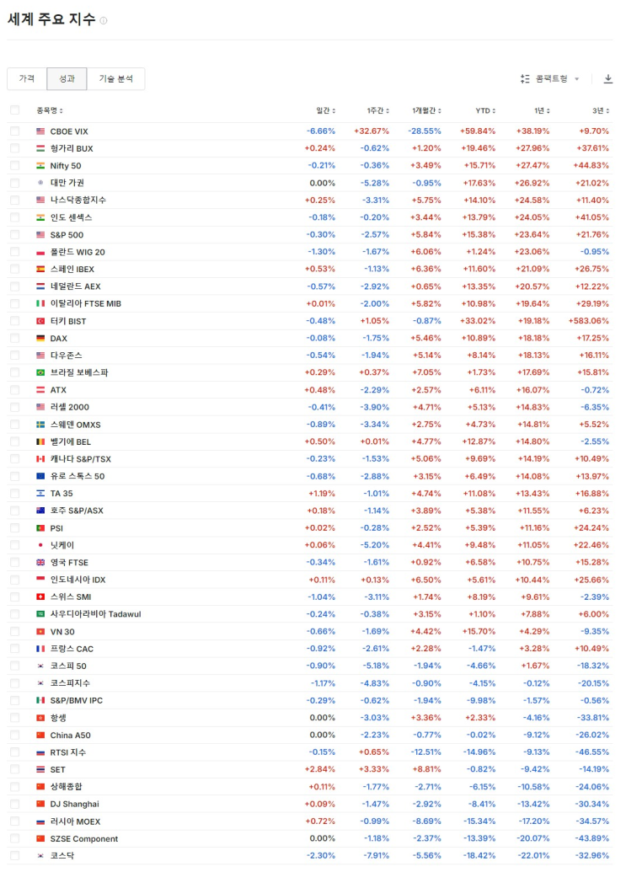Click the Japan flag beside 닛케이
The width and height of the screenshot is (626, 872).
(x=40, y=545)
